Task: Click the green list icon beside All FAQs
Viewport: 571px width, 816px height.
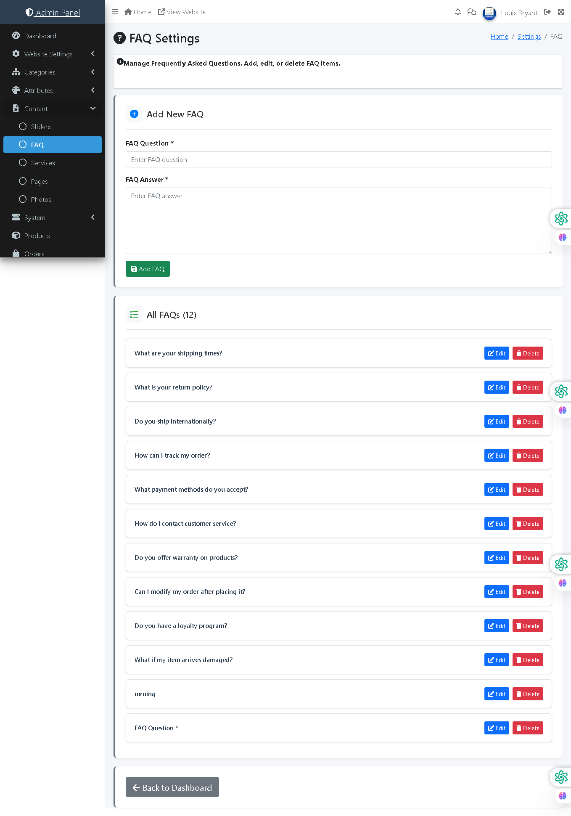Action: pyautogui.click(x=134, y=314)
